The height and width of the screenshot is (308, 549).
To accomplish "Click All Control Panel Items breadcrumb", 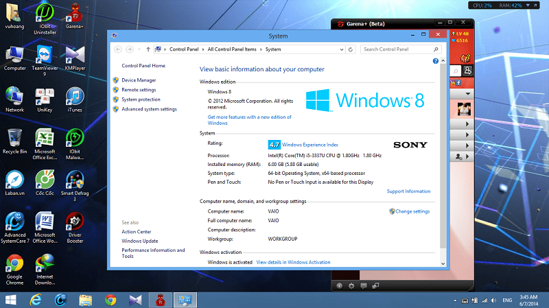I will 232,49.
